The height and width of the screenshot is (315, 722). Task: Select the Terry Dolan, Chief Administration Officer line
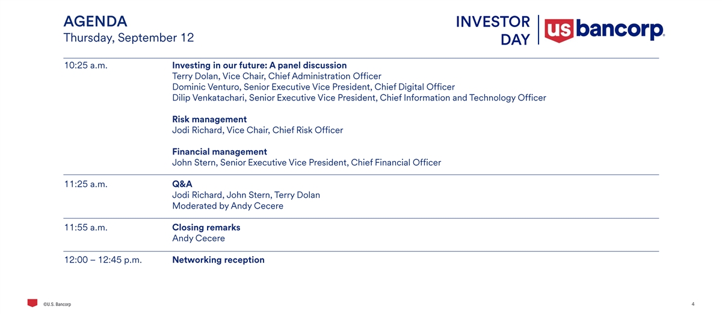point(277,76)
